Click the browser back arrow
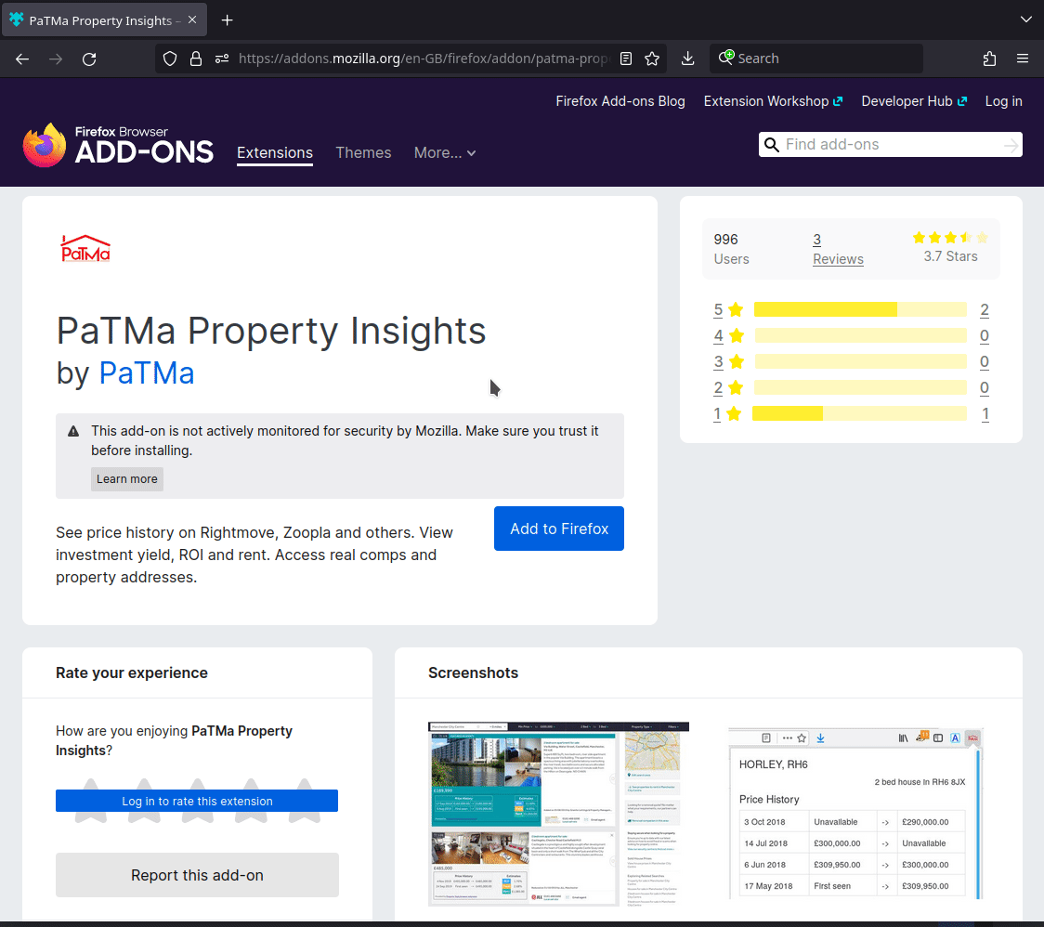This screenshot has width=1044, height=927. coord(22,59)
